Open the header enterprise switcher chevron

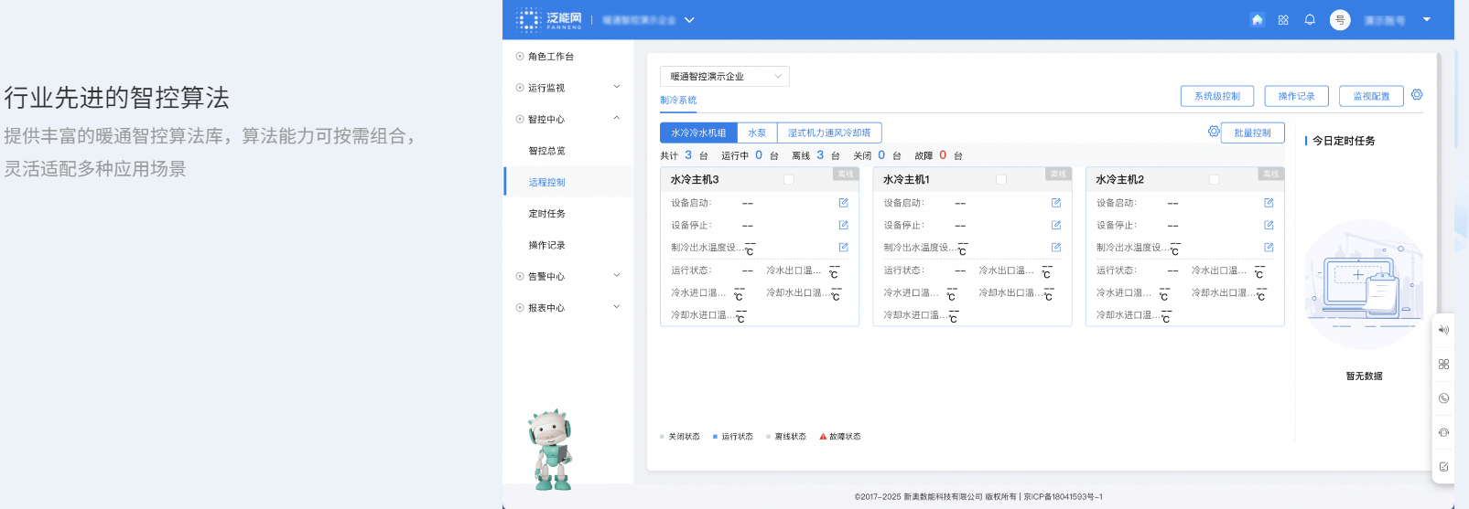(x=689, y=20)
